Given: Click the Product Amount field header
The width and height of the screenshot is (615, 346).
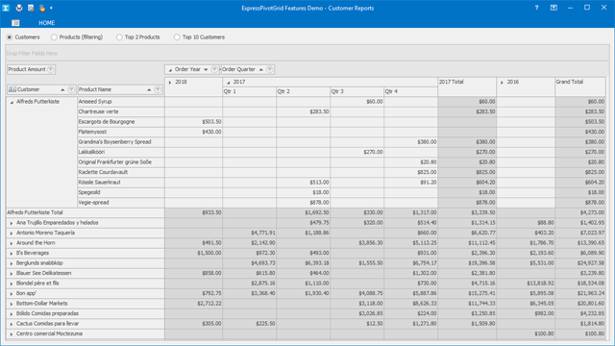Looking at the screenshot, I should 32,69.
